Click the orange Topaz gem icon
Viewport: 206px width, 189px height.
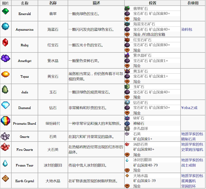(x=5, y=74)
